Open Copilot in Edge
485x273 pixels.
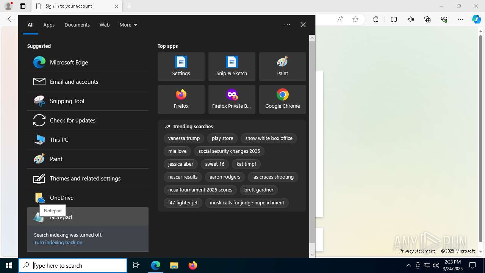pos(476,19)
